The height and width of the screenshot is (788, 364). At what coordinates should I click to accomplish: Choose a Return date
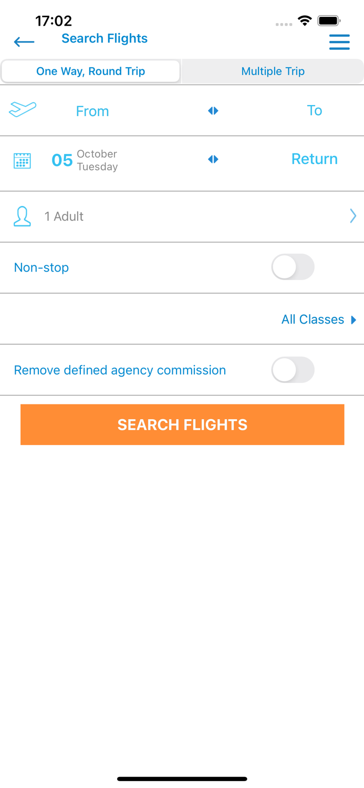point(314,159)
